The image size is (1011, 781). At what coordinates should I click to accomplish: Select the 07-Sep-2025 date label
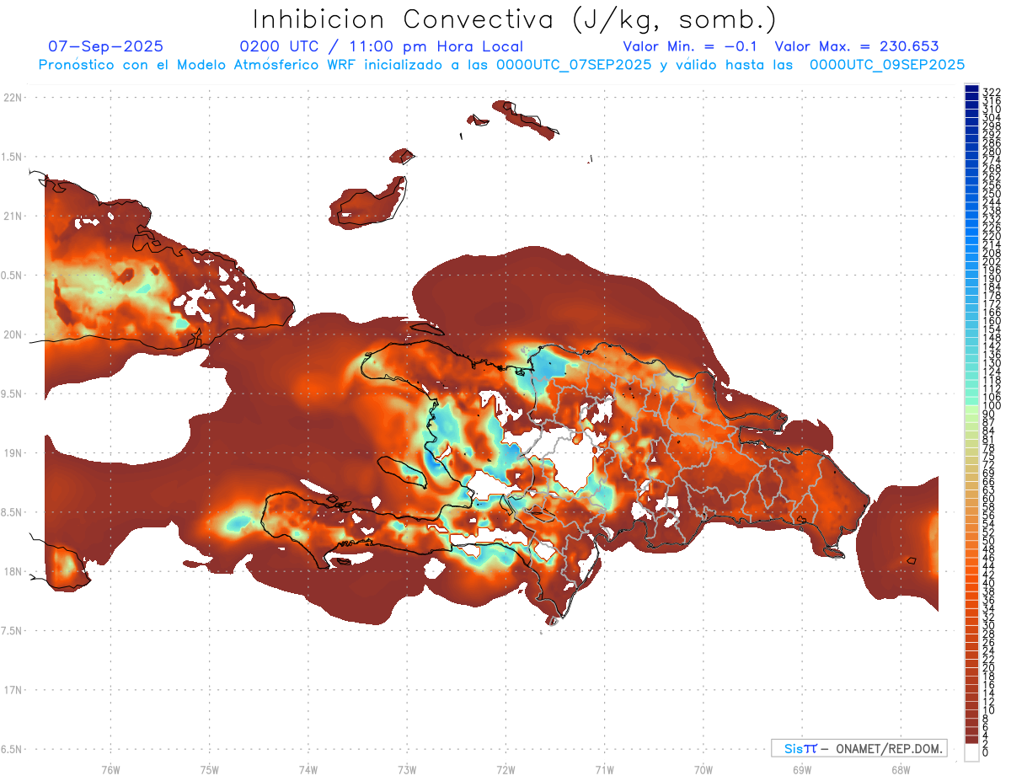point(106,46)
